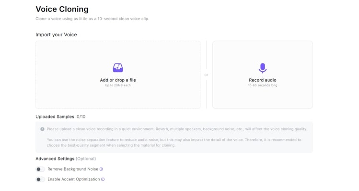
Task: Click the 10-60 seconds long text
Action: click(263, 85)
